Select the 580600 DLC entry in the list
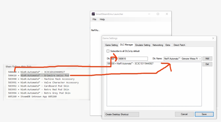Image resolution: width=221 pixels, height=122 pixels. pyautogui.click(x=130, y=63)
